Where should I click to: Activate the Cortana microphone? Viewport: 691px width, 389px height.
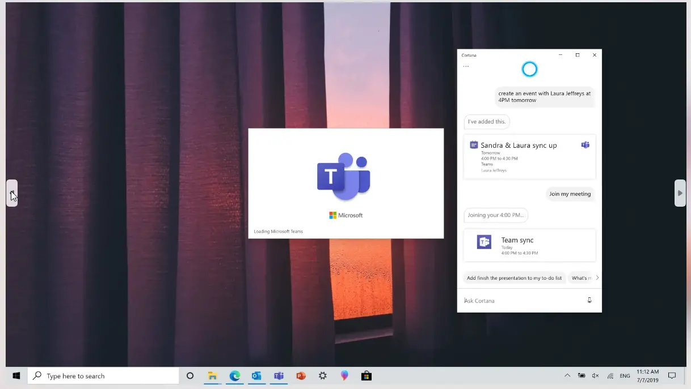click(x=589, y=300)
